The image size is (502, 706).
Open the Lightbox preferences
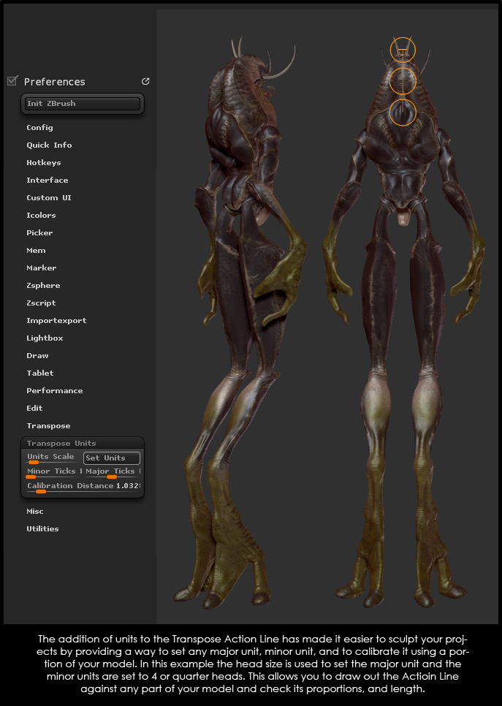click(x=45, y=338)
